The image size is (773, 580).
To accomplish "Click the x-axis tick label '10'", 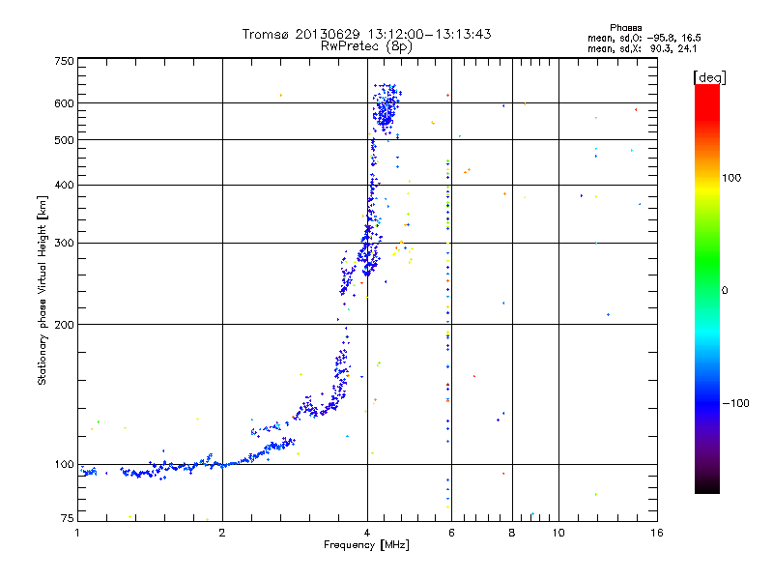I will point(558,533).
